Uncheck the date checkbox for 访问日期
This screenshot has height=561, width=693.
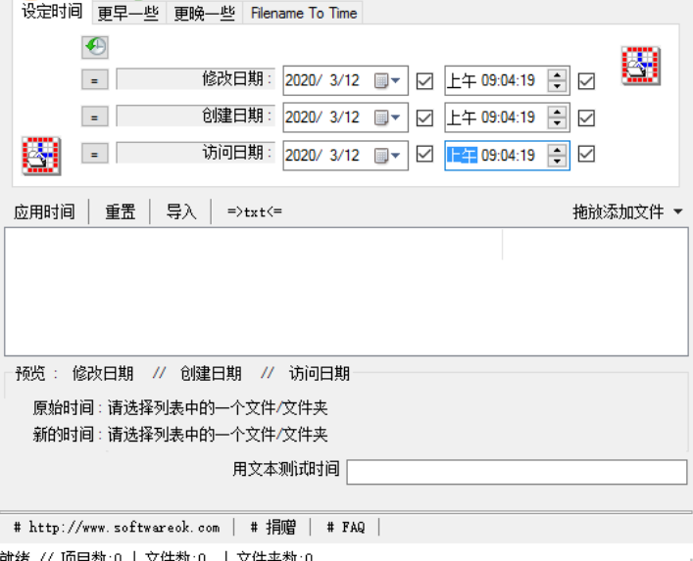coord(424,154)
